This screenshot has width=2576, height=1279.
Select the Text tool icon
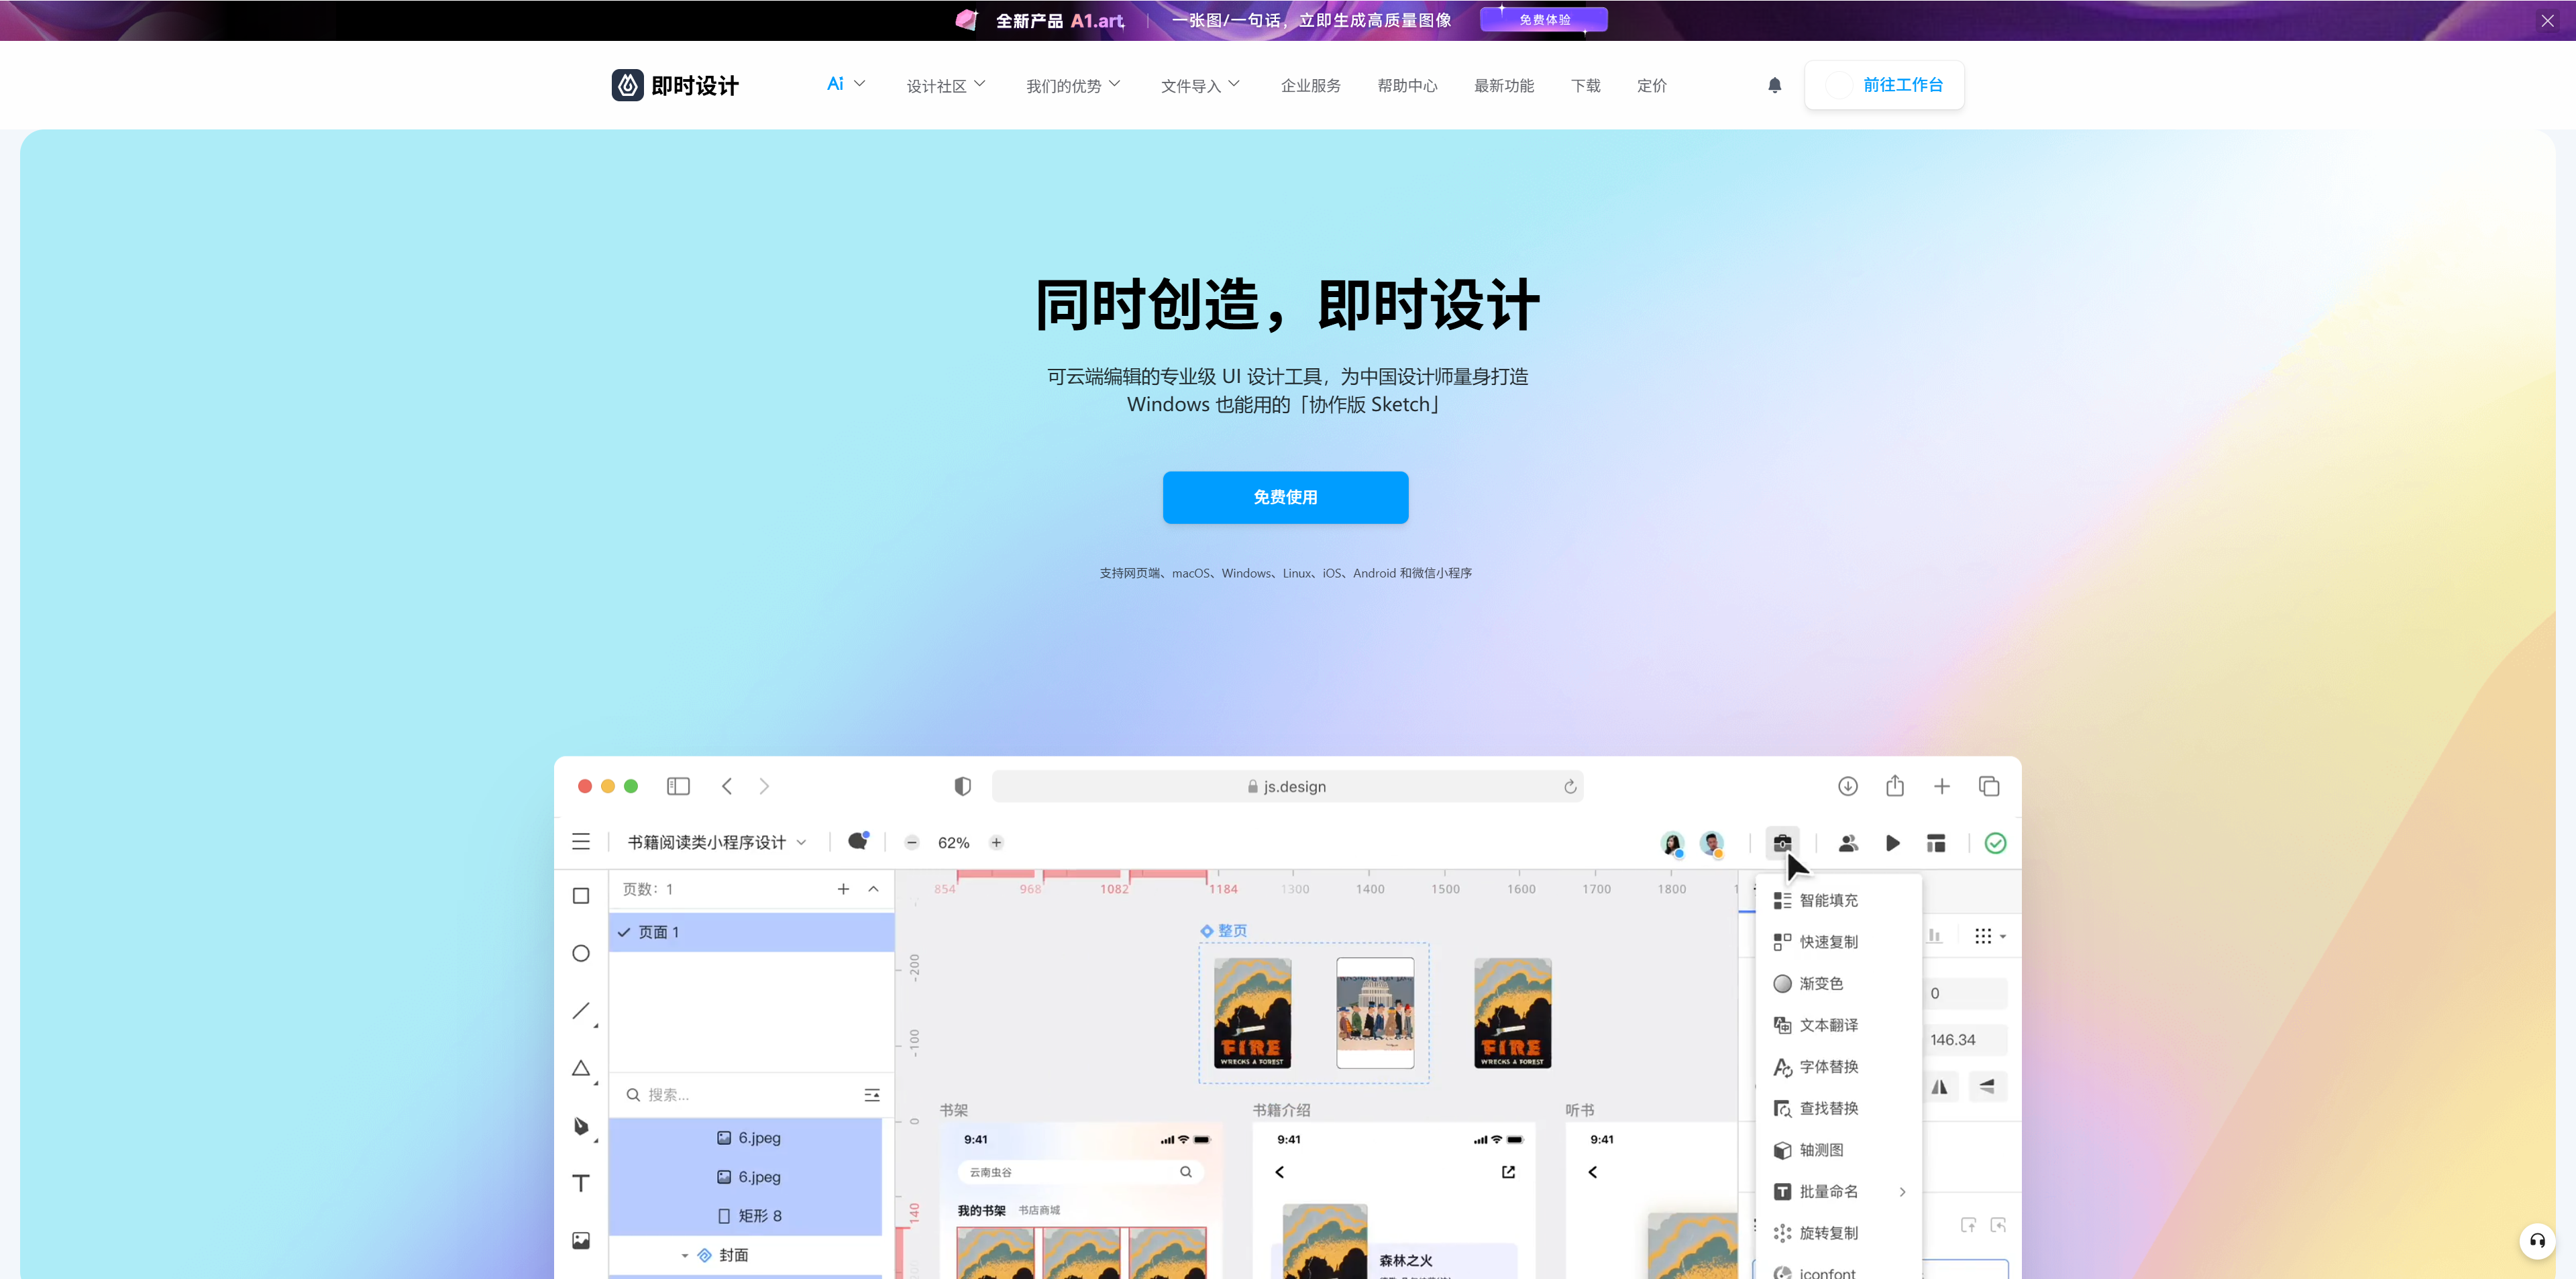581,1183
